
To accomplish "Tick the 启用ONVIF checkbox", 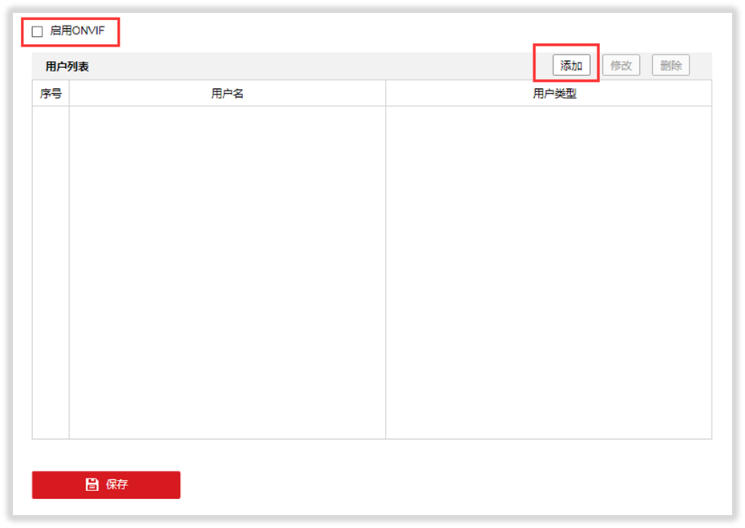I will [x=37, y=32].
